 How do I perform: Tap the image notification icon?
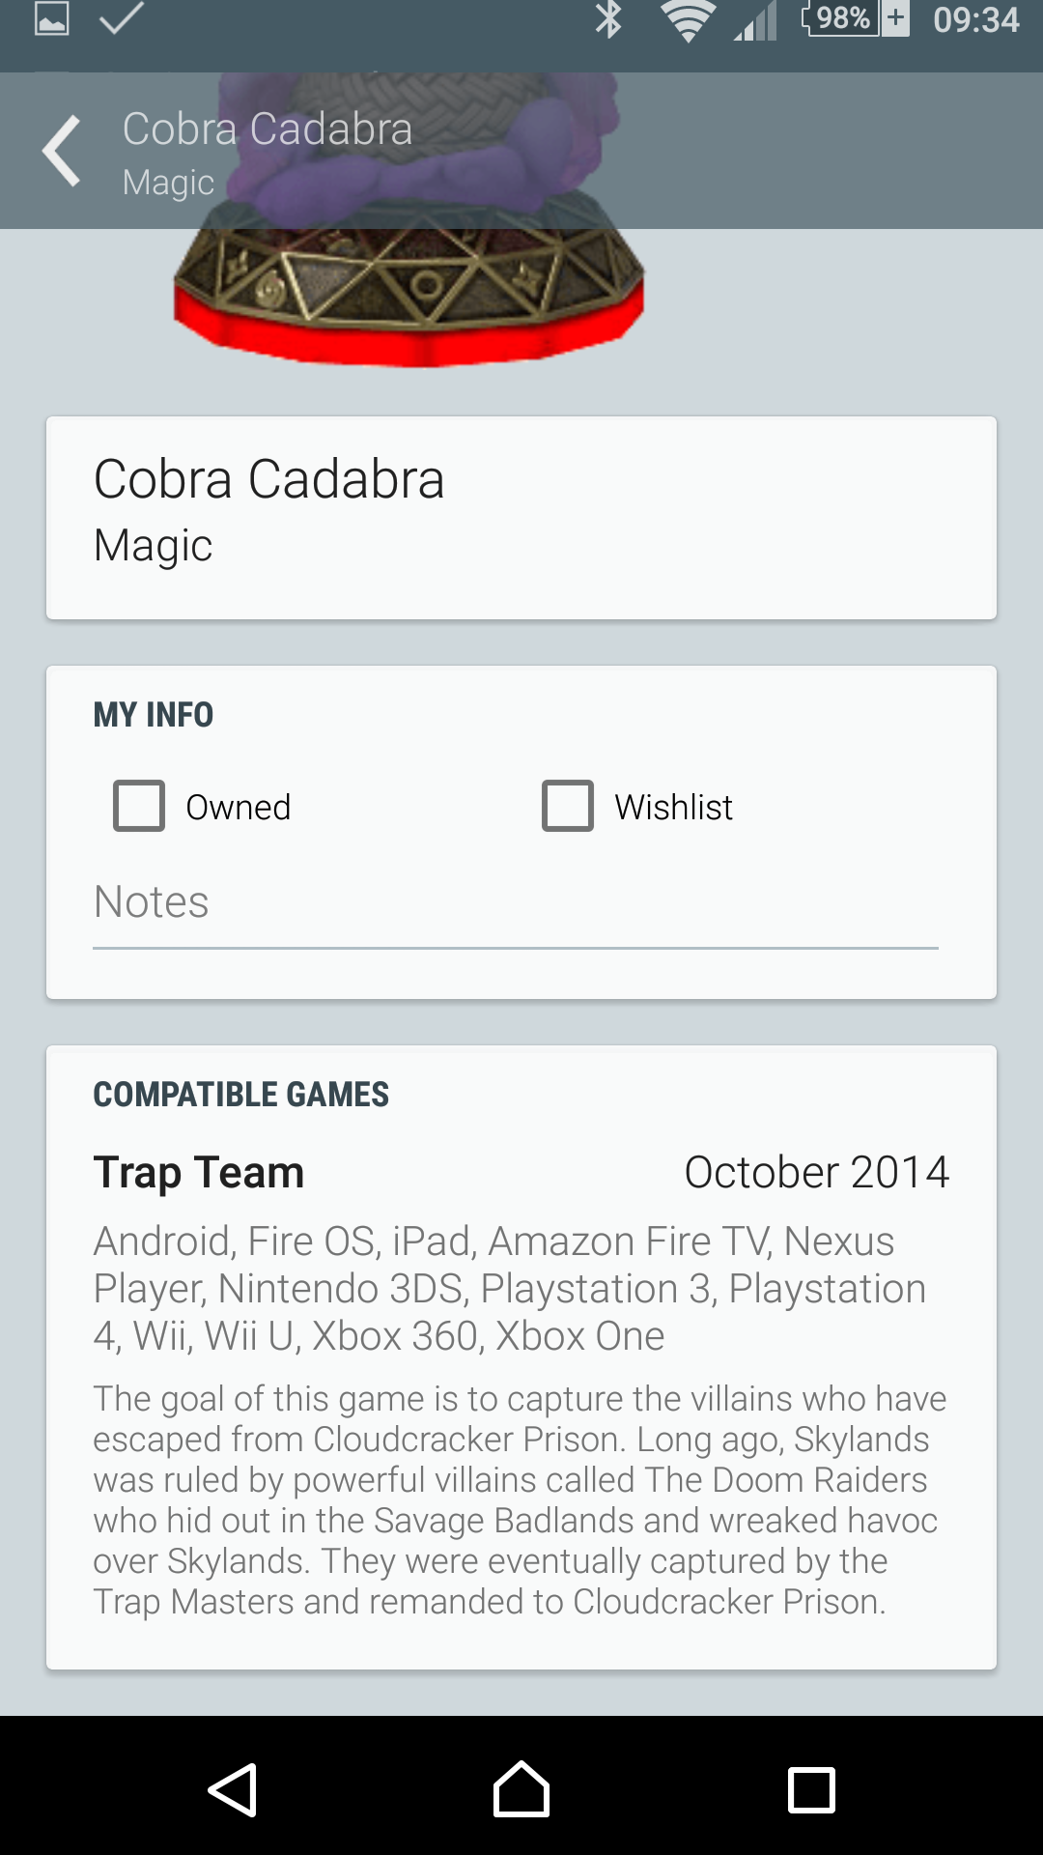[52, 18]
